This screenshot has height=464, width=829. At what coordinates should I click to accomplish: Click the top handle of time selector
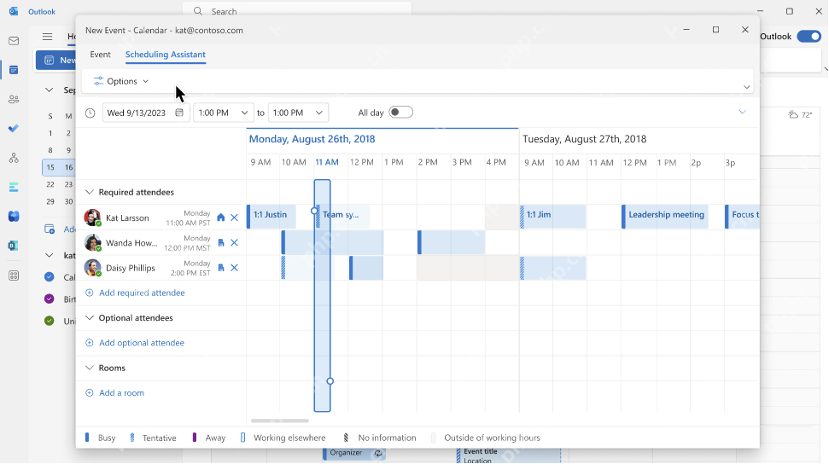click(x=314, y=211)
